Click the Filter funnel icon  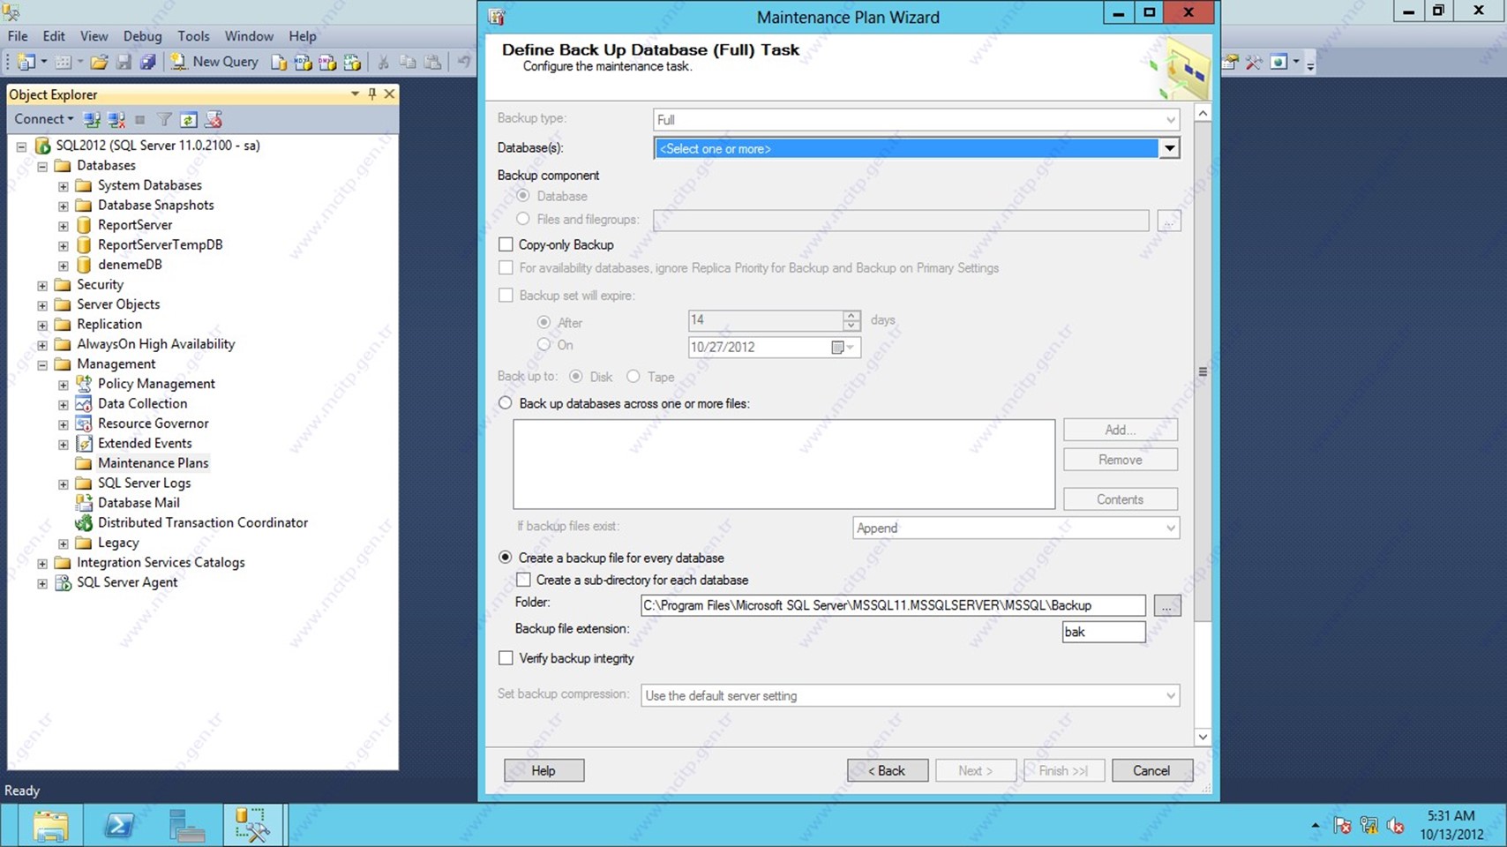(x=164, y=119)
